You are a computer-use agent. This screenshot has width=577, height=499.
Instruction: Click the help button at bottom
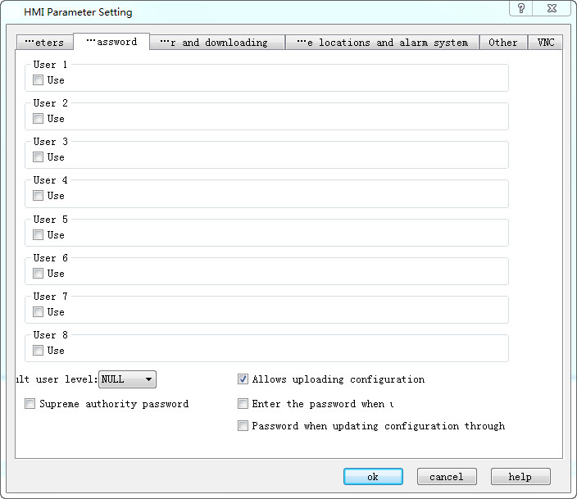point(520,477)
